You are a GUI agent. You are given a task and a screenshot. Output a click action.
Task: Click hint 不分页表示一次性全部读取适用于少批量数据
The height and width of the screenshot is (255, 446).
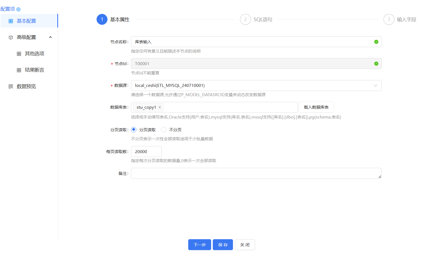pyautogui.click(x=172, y=139)
